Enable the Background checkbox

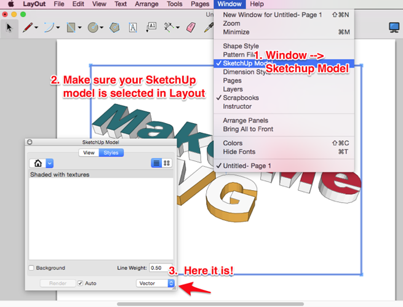pyautogui.click(x=31, y=268)
